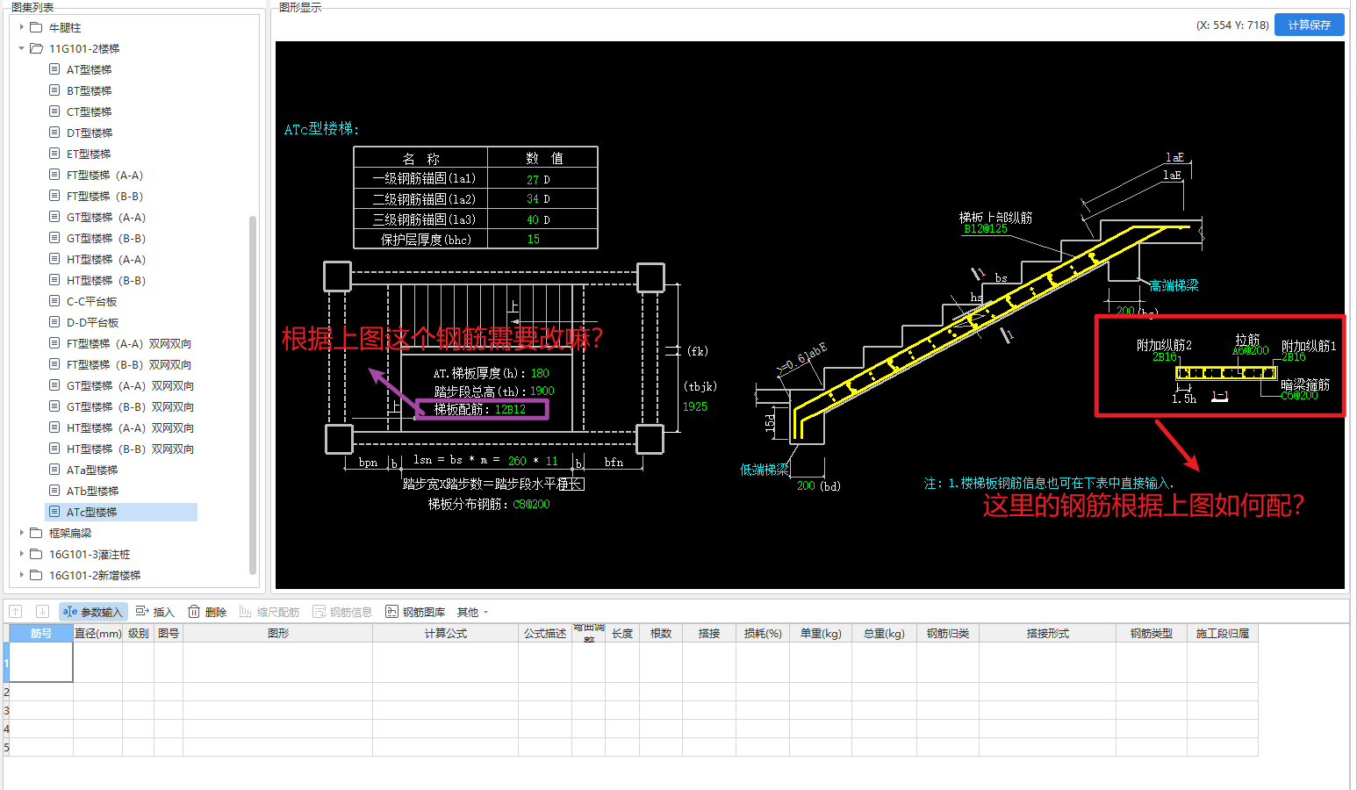
Task: Edit the 踏步段总高 1900 value
Action: (x=542, y=391)
